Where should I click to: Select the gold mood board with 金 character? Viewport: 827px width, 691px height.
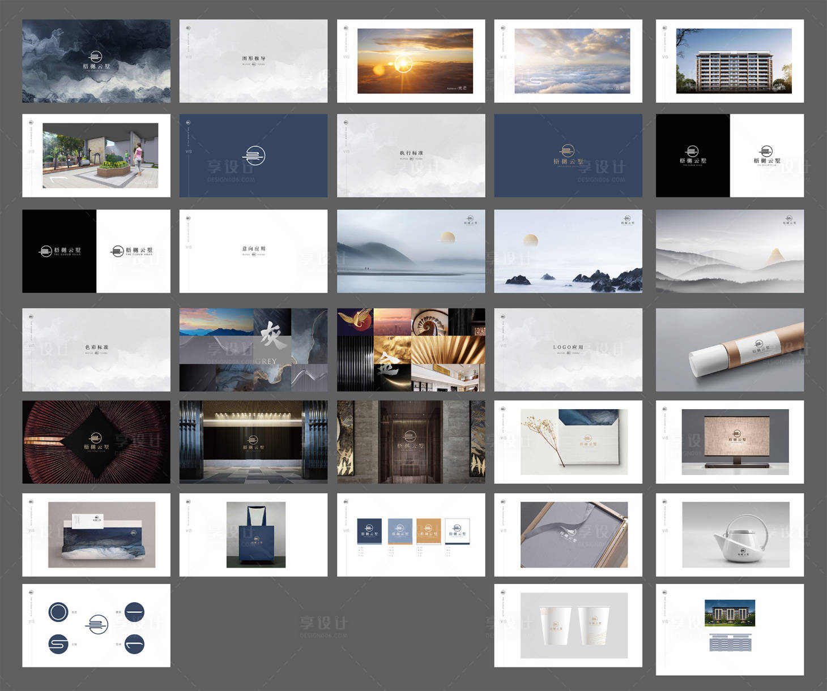[x=411, y=350]
